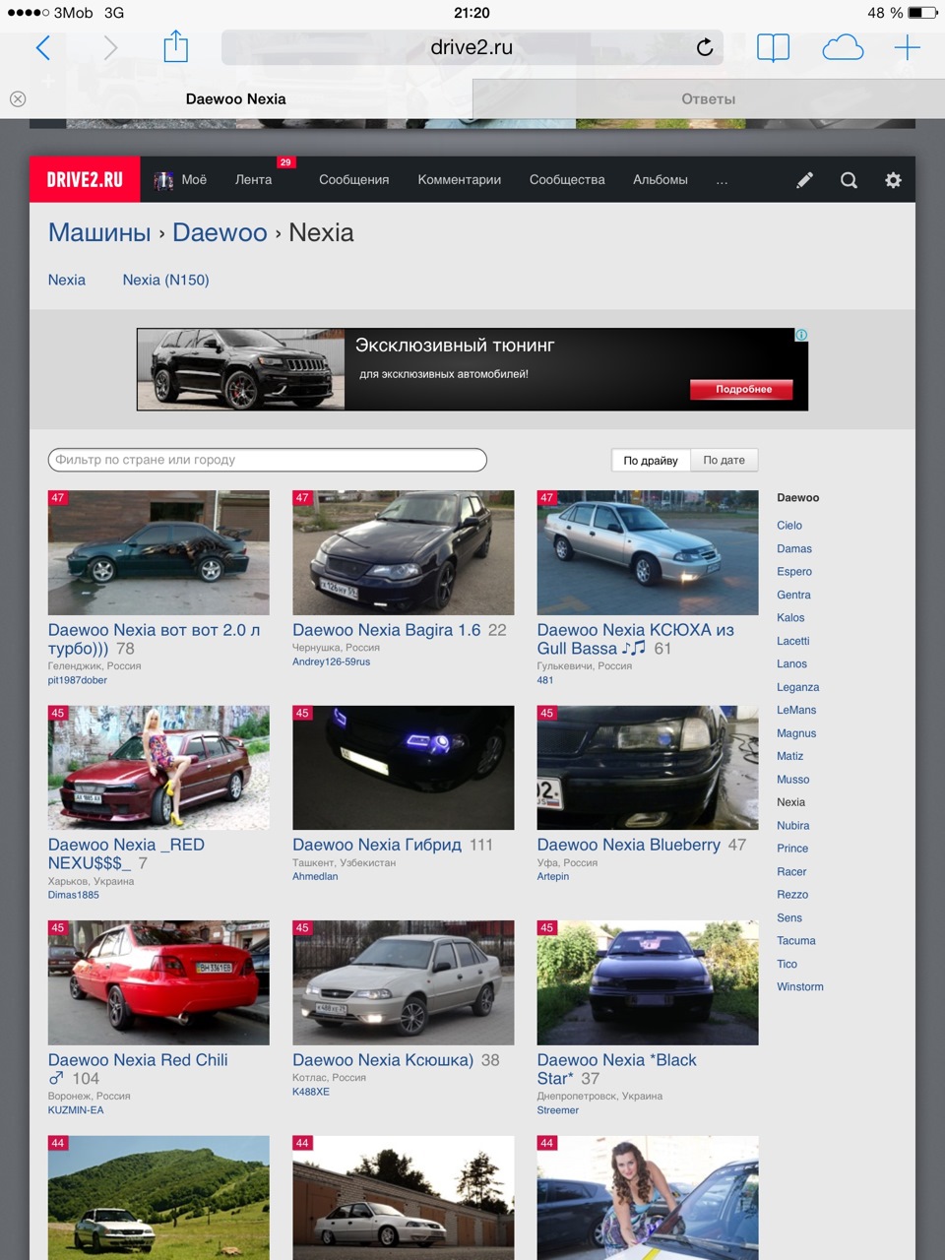Open Сообщества section
This screenshot has height=1260, width=945.
[x=567, y=180]
